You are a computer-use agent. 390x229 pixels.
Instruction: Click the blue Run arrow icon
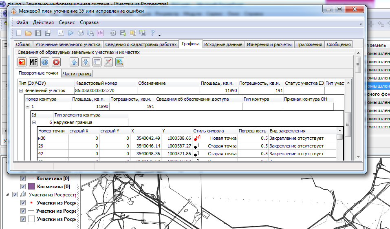(x=71, y=33)
